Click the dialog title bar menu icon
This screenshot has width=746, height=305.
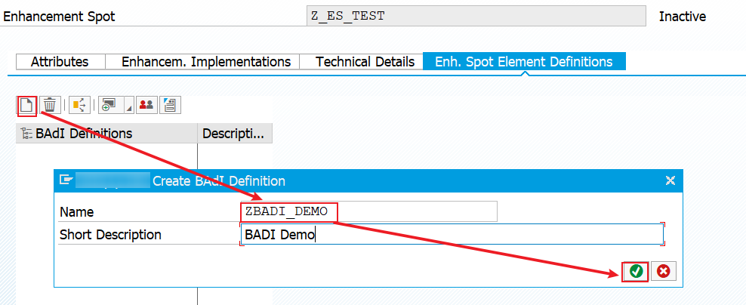(66, 180)
